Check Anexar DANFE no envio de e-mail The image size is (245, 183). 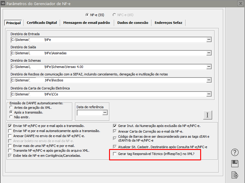[x=10, y=136]
